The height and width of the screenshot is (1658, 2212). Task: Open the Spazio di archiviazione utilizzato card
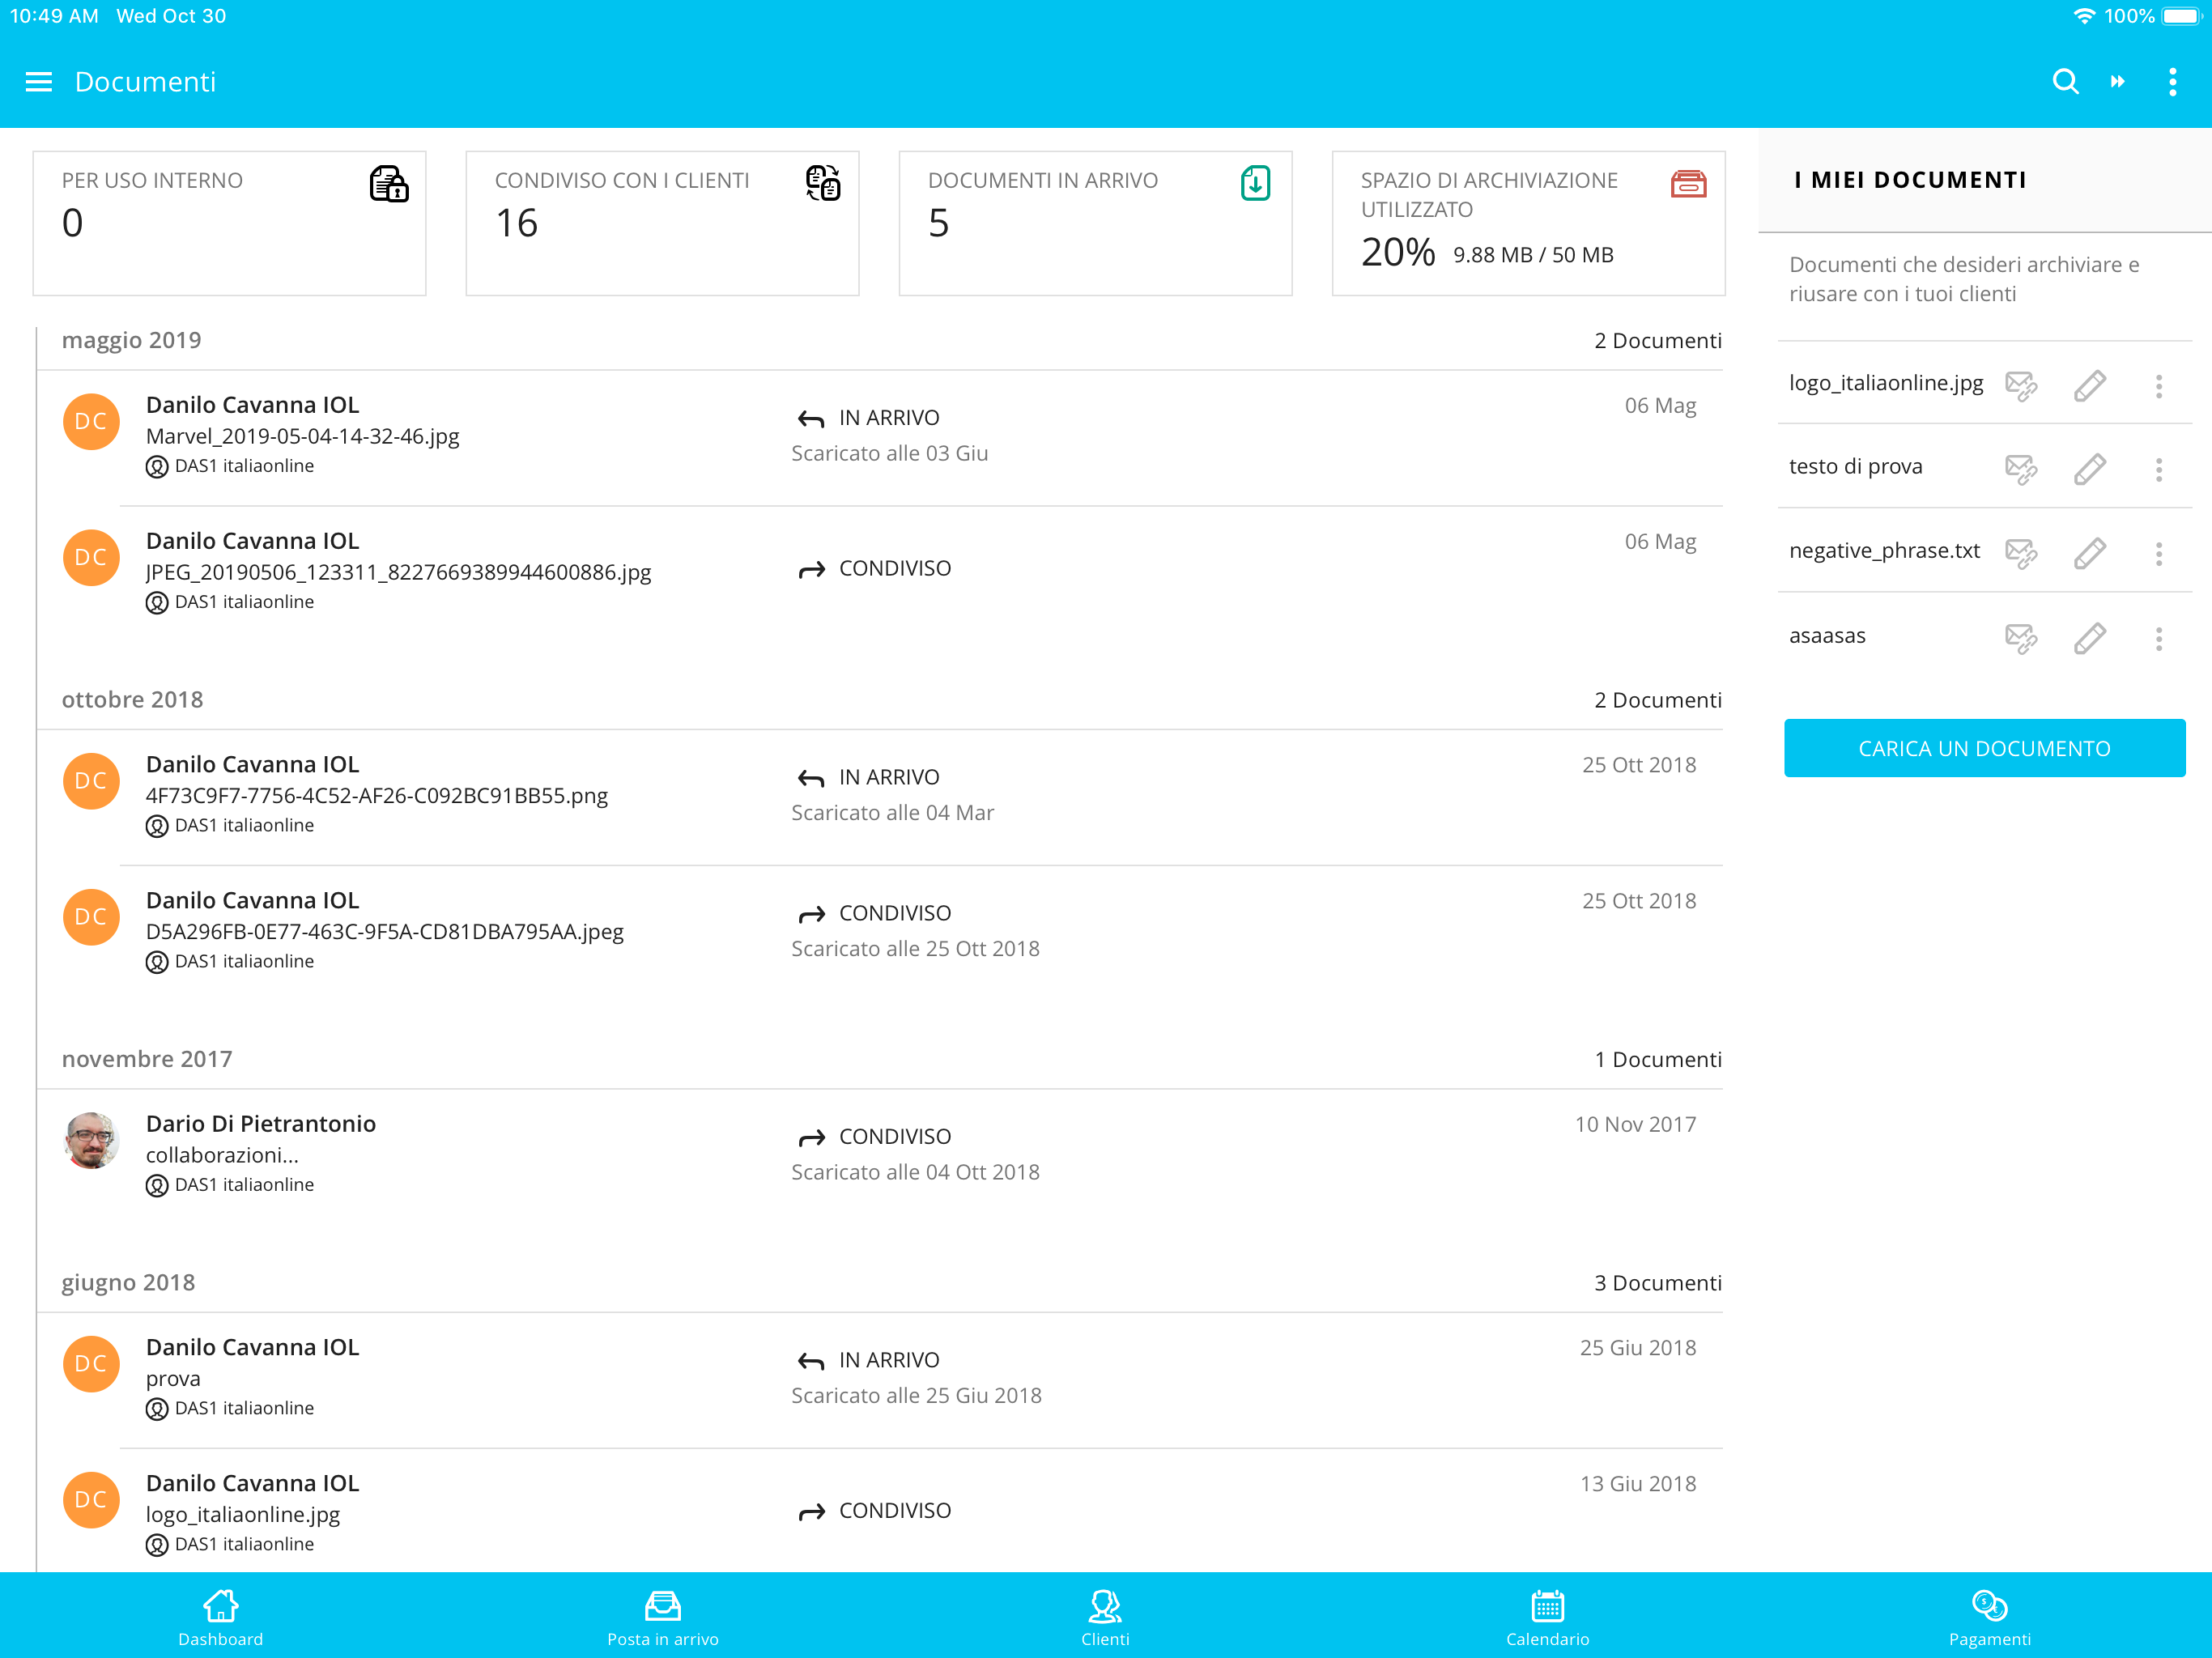click(1528, 223)
